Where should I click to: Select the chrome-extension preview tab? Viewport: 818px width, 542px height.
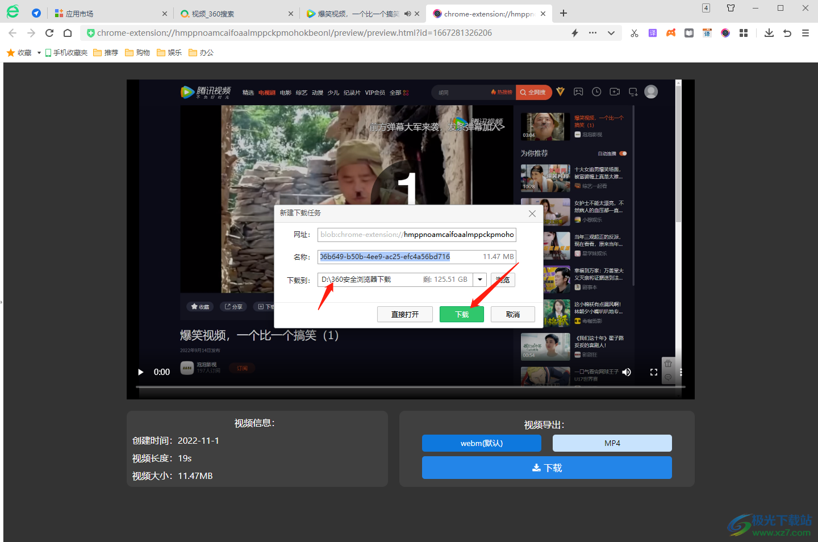(x=489, y=14)
